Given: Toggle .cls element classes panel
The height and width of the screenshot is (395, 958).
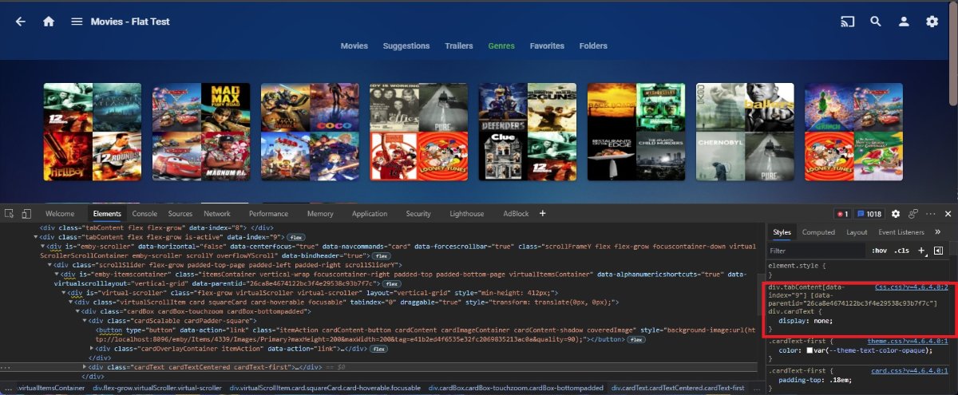Looking at the screenshot, I should click(902, 251).
